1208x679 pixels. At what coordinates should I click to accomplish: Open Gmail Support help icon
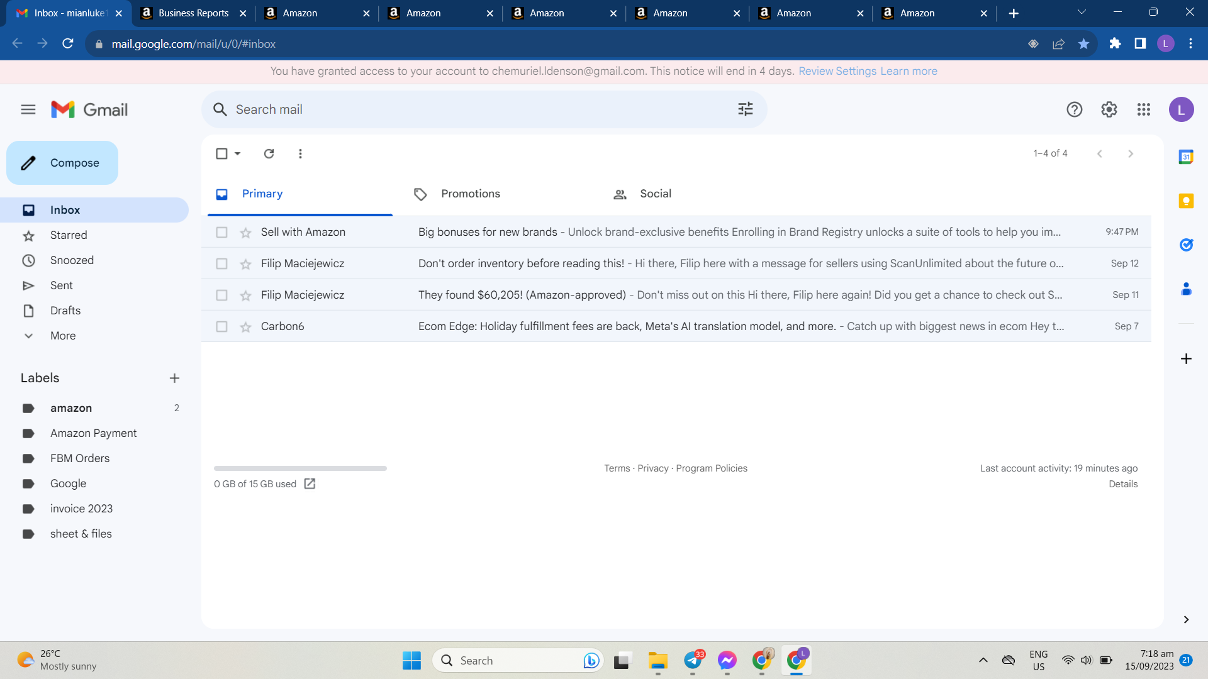[x=1075, y=109]
